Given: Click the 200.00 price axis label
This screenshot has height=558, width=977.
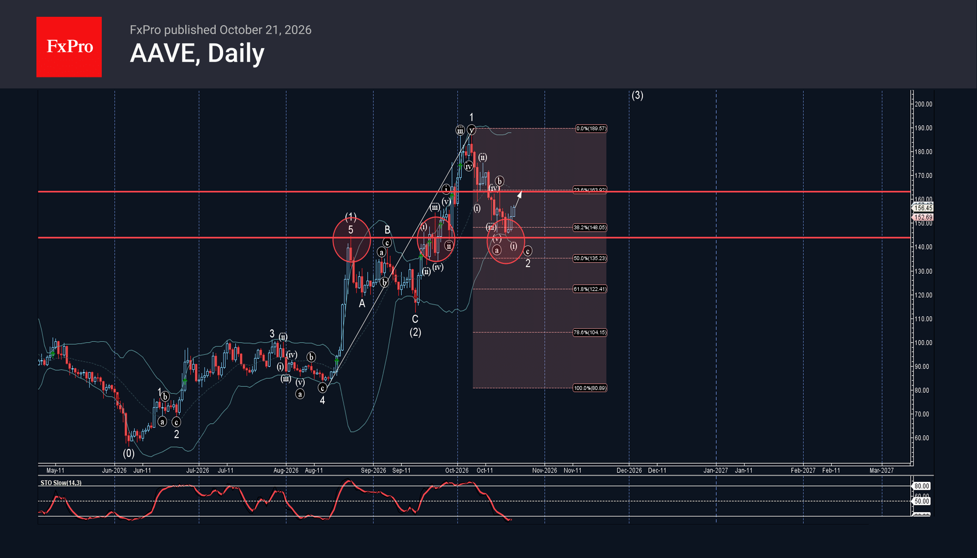Looking at the screenshot, I should tap(923, 104).
